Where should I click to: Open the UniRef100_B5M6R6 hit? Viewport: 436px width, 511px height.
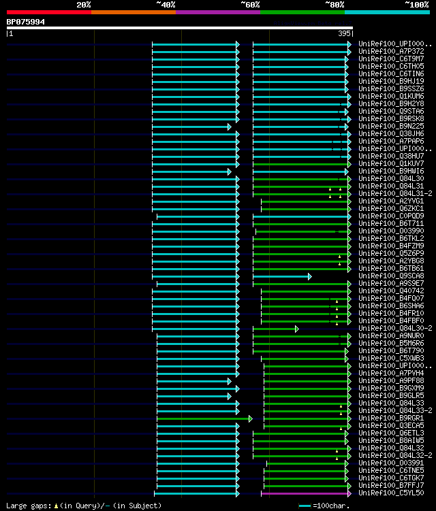pos(391,344)
